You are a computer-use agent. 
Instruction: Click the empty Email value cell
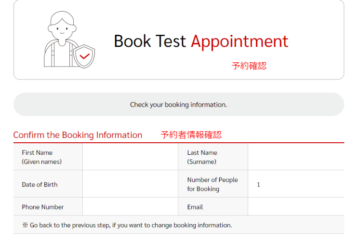[295, 207]
